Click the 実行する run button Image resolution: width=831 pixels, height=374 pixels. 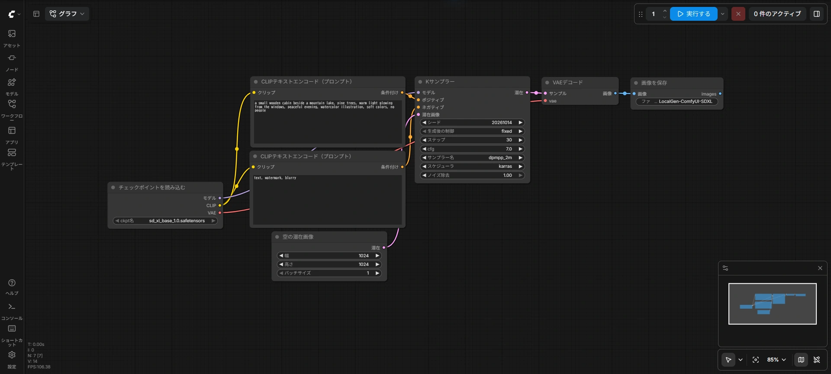(693, 14)
